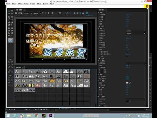Click the large Aa style preview swatch

tap(10, 40)
